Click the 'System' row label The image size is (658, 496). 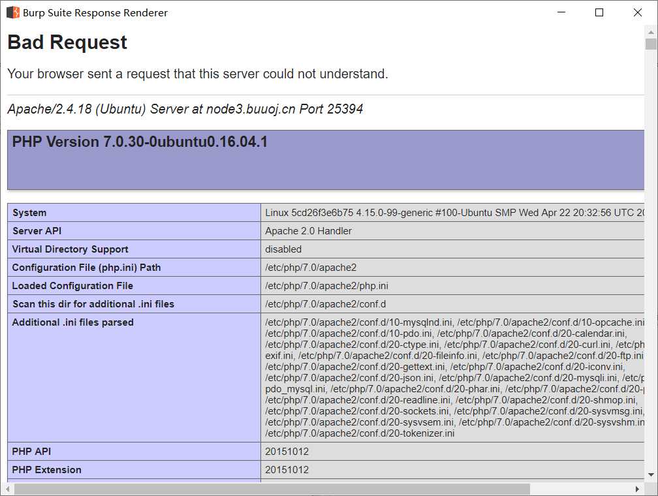pos(29,213)
